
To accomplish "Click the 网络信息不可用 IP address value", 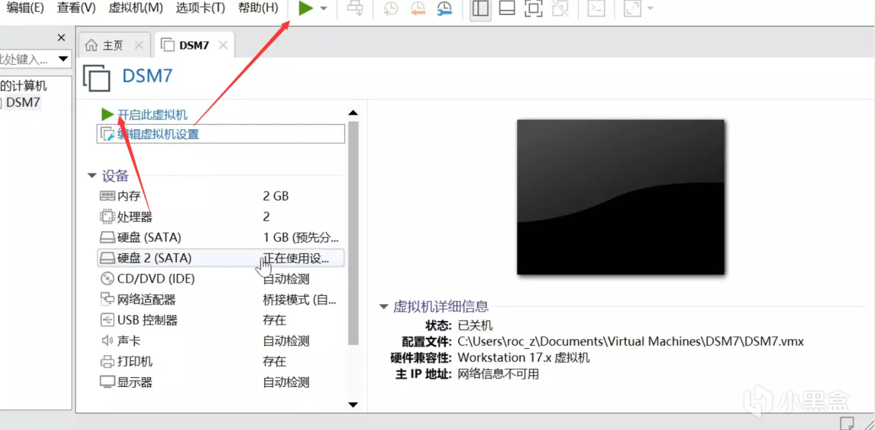I will 498,374.
